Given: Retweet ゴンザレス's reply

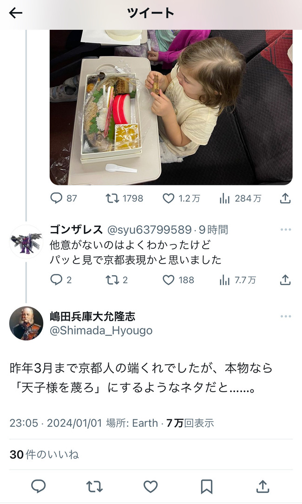Looking at the screenshot, I should (117, 280).
